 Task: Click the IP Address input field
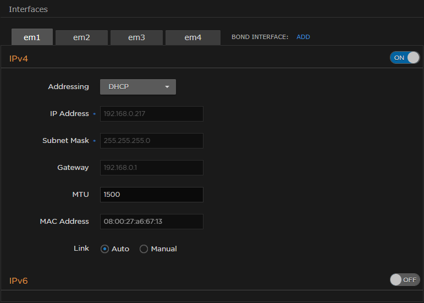(152, 114)
